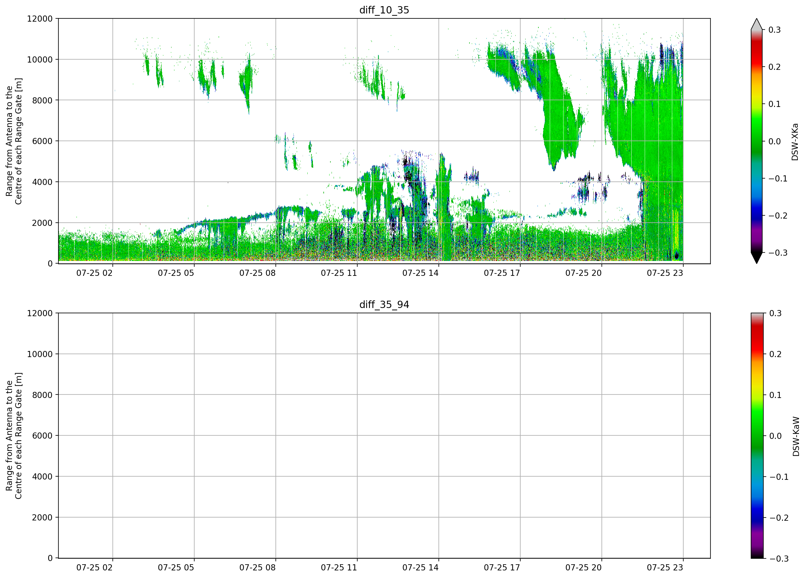The height and width of the screenshot is (578, 806).
Task: Select the DSW-XKa colorbar label
Action: (x=795, y=142)
